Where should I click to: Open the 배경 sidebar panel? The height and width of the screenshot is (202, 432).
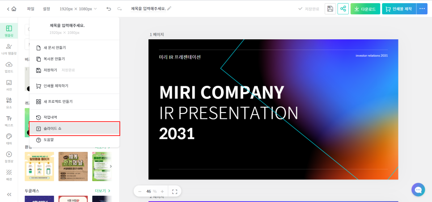(9, 175)
